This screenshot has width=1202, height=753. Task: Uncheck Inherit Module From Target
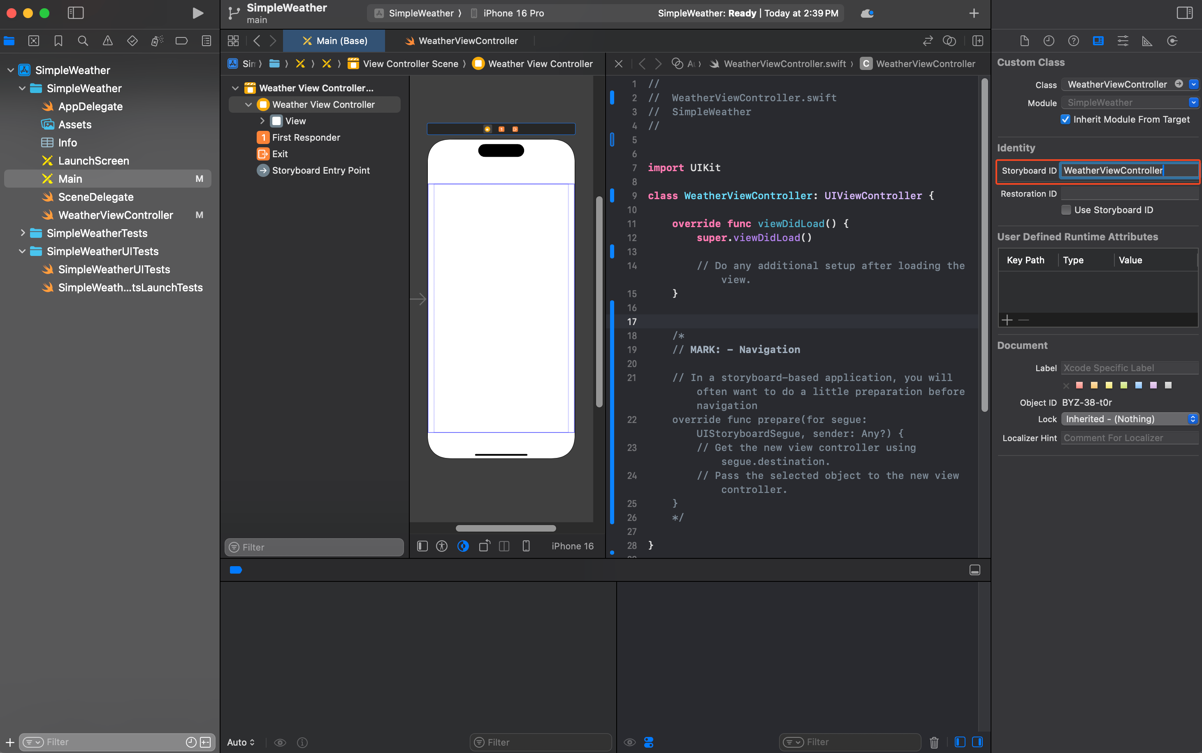[1065, 119]
